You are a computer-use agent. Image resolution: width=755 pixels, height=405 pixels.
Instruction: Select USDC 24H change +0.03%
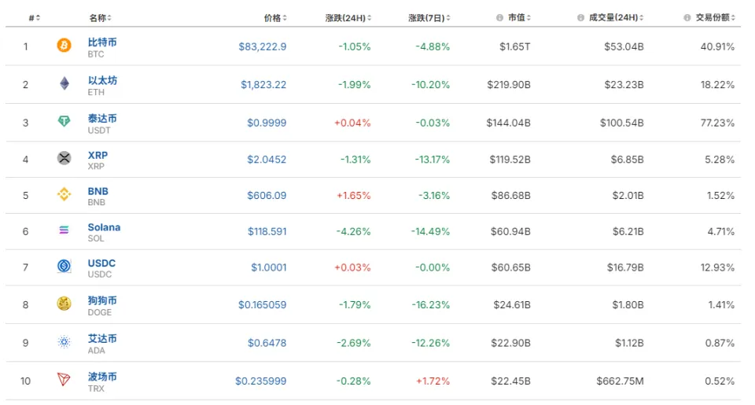(x=352, y=267)
